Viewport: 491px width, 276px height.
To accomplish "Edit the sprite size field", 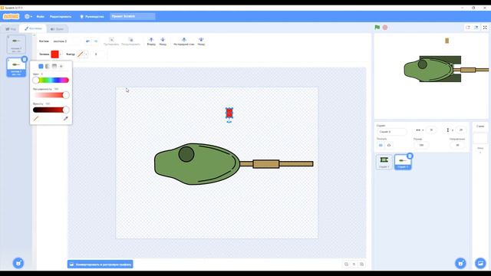I will pos(421,145).
